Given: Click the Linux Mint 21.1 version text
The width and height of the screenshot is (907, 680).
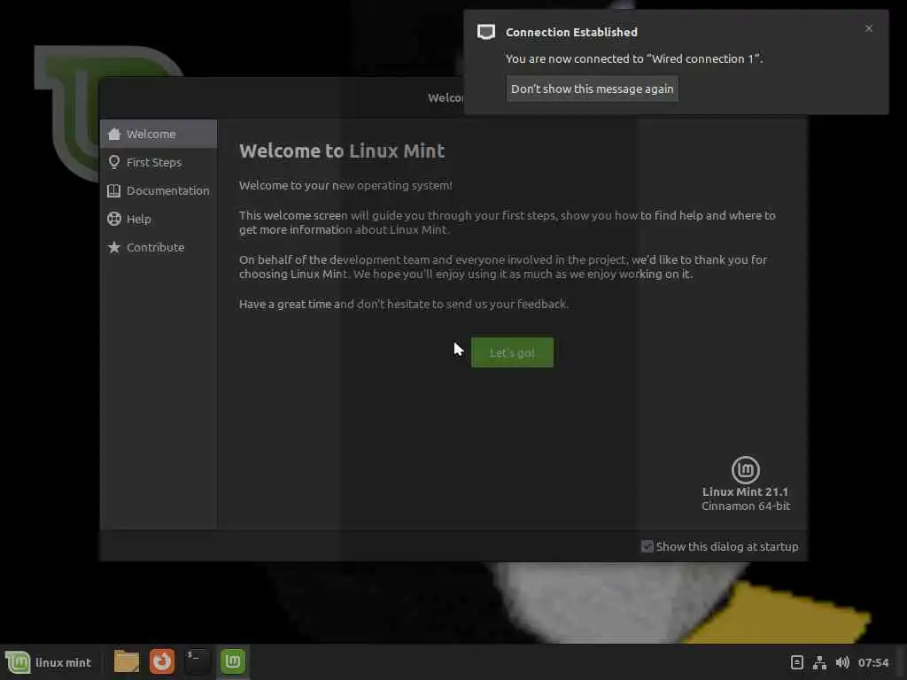Looking at the screenshot, I should pos(745,491).
